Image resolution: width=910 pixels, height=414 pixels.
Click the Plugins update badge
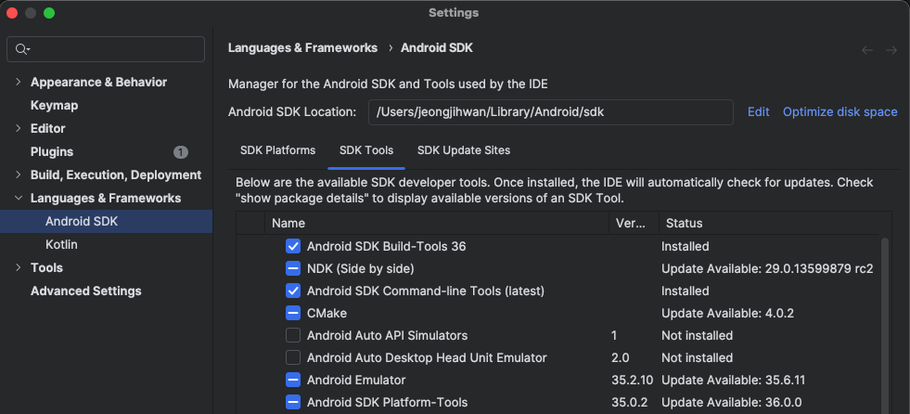181,152
